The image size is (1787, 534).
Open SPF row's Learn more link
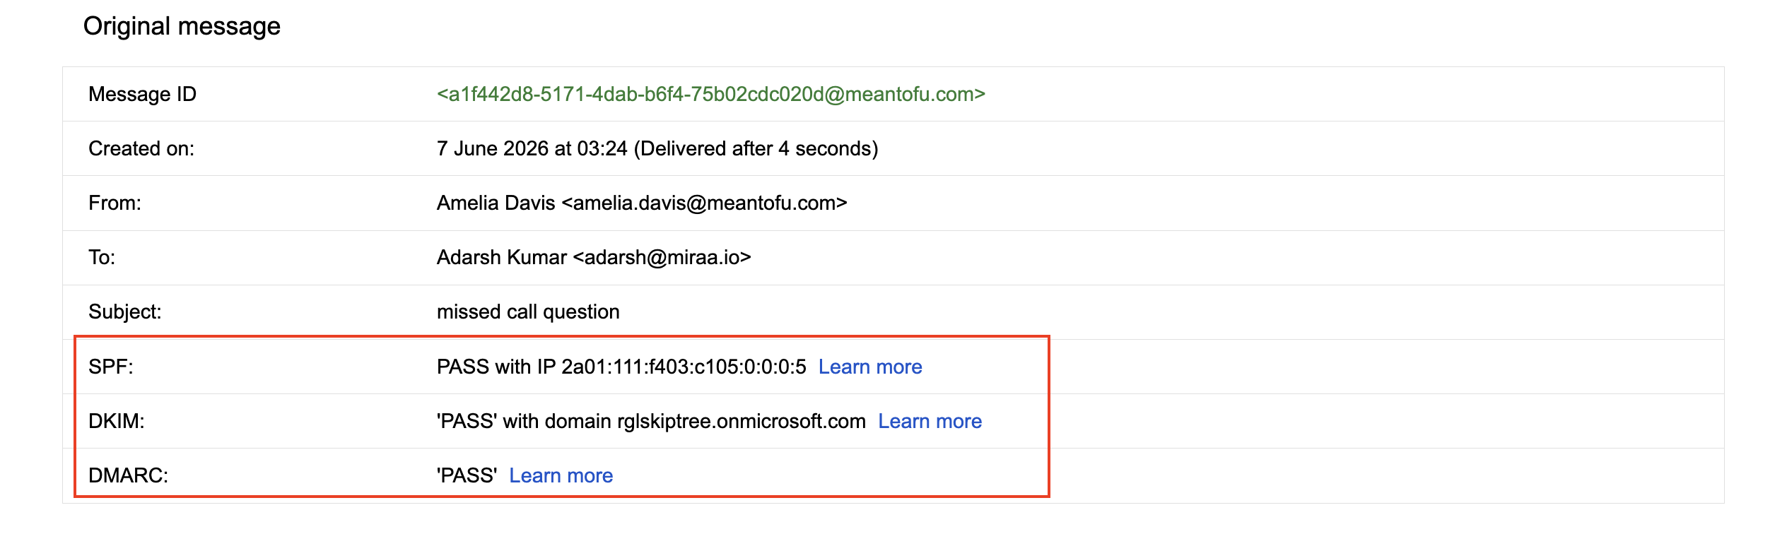pyautogui.click(x=870, y=367)
